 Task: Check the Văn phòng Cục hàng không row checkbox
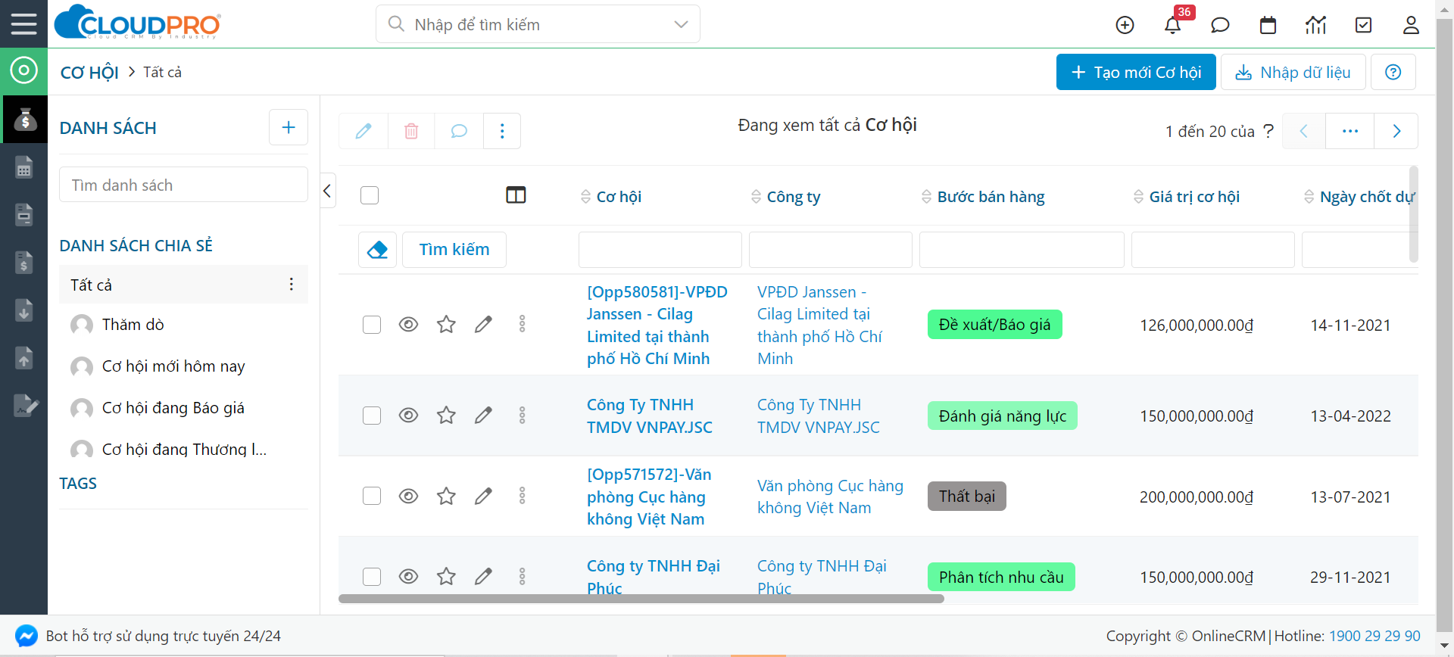(x=372, y=496)
